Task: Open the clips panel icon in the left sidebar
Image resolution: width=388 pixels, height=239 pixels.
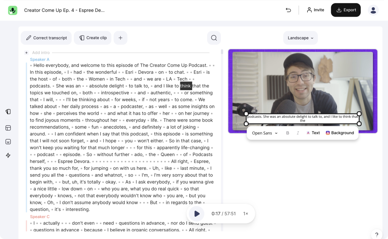Action: pyautogui.click(x=8, y=112)
